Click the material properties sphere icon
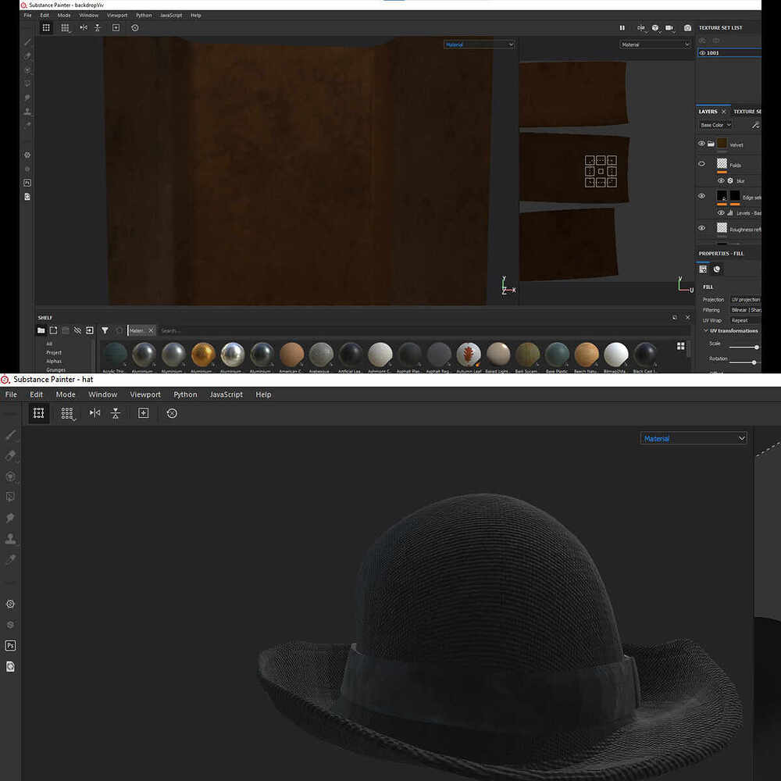The width and height of the screenshot is (781, 781). click(717, 269)
